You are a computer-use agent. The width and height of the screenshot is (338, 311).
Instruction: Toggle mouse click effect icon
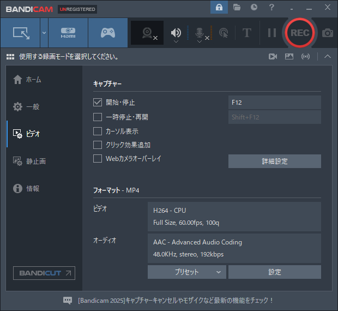224,33
